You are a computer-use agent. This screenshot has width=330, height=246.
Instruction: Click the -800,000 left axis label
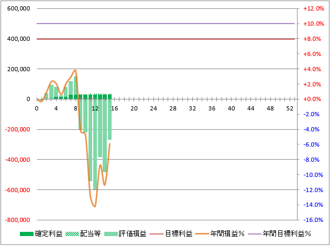[x=17, y=220]
